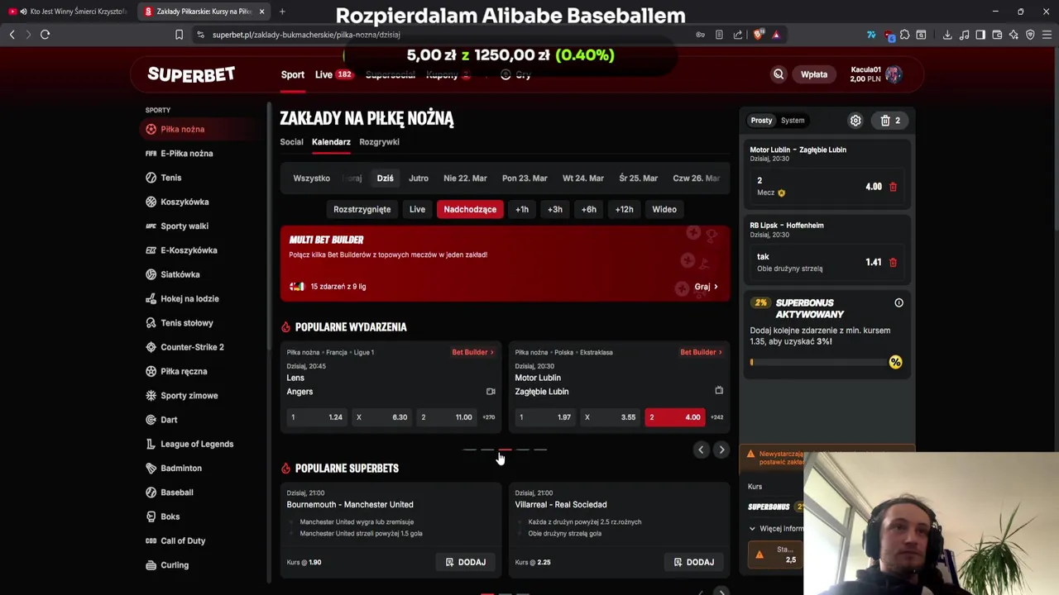The image size is (1059, 595).
Task: Select active red carousel page indicator
Action: coord(505,450)
